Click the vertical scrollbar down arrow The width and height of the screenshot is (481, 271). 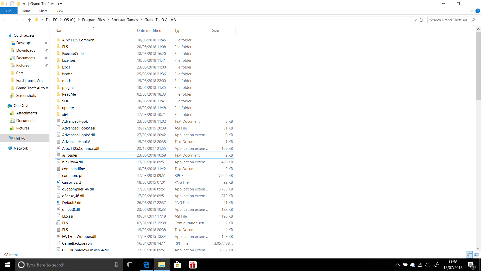pyautogui.click(x=478, y=248)
